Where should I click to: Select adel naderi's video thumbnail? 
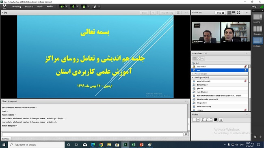[206, 32]
